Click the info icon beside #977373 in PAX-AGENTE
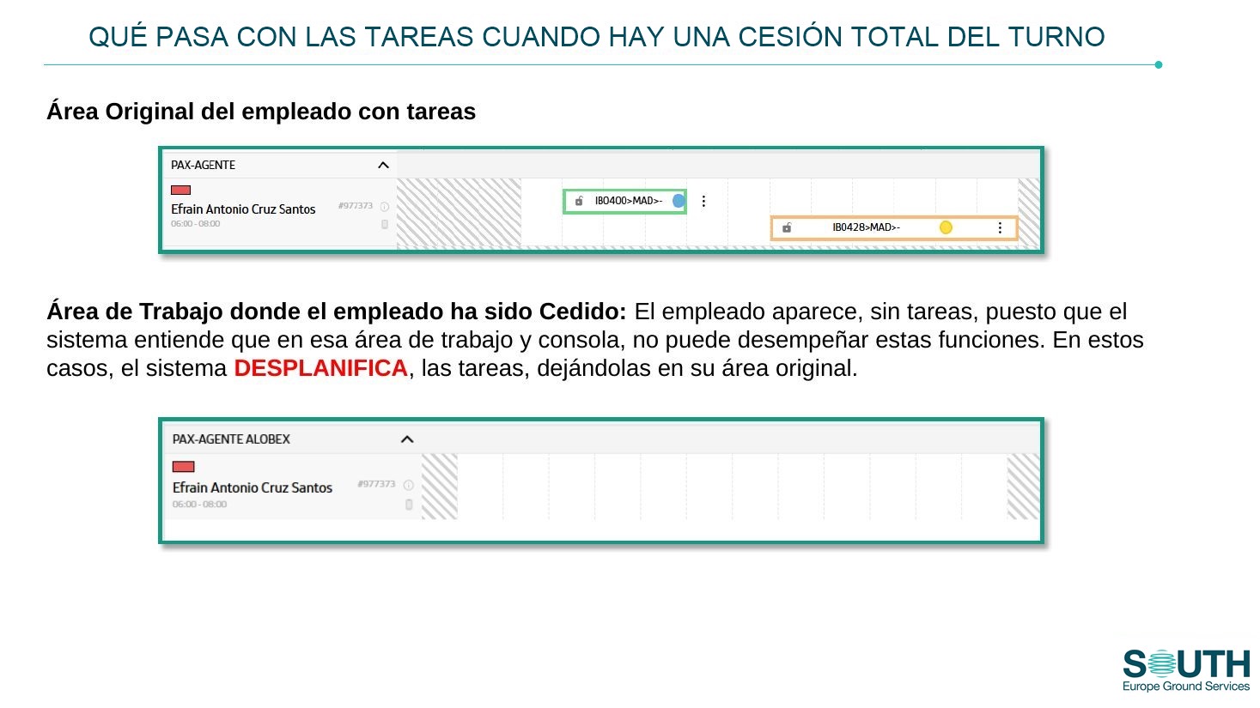The height and width of the screenshot is (708, 1260). coord(385,207)
